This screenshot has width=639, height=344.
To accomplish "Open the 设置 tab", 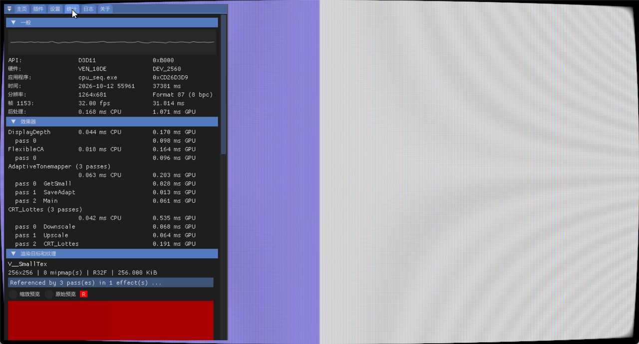I will coord(55,9).
